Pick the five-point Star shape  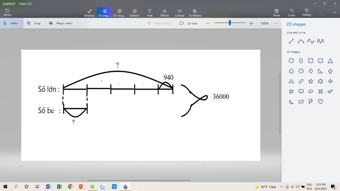pos(311,81)
